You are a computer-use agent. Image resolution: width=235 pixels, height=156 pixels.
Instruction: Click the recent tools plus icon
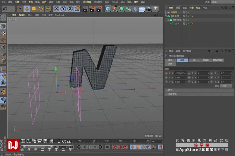coord(48,9)
